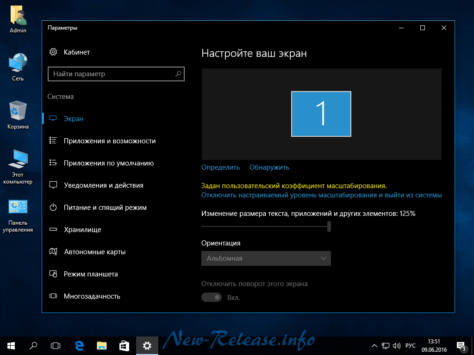Click the text scaling slider handle
The height and width of the screenshot is (355, 474).
click(329, 226)
